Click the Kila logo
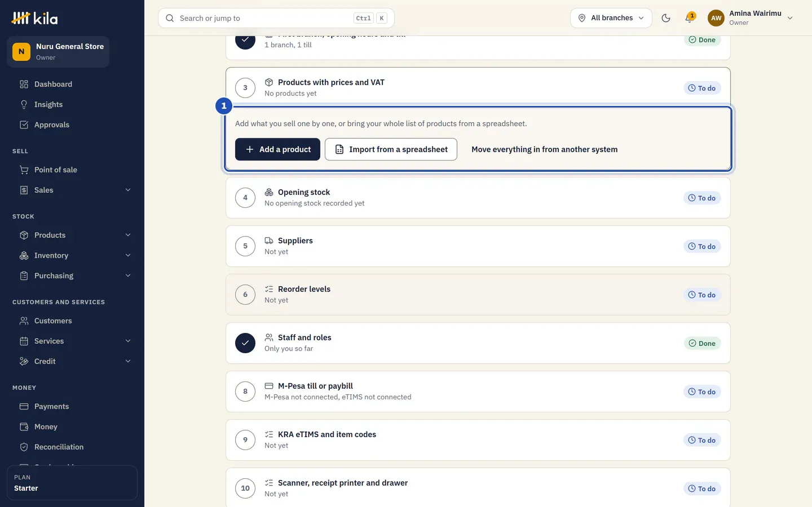This screenshot has width=812, height=507. coord(35,18)
